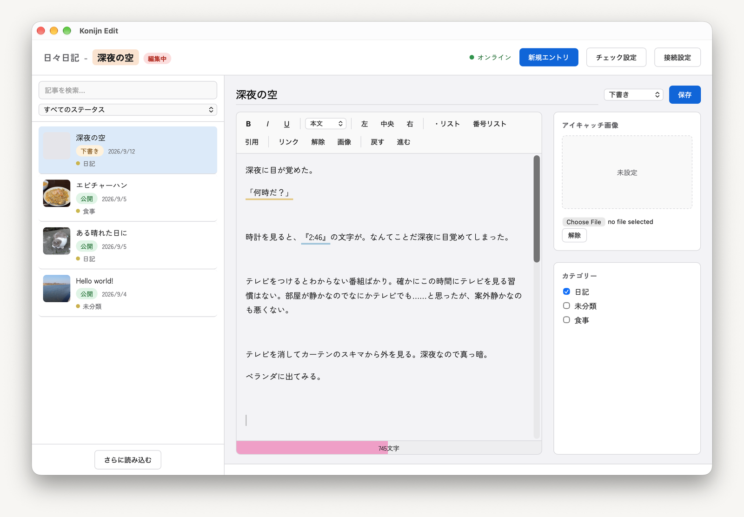Click the editor vertical scrollbar
The height and width of the screenshot is (517, 744).
pyautogui.click(x=537, y=209)
